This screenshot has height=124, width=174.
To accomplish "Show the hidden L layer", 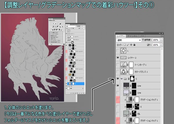I will (x=118, y=51).
